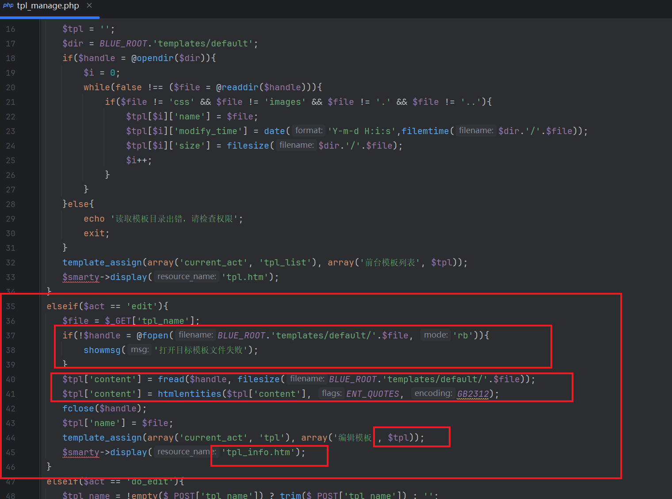Click template_assign on line 32
Screen dimensions: 672x499
[x=102, y=262]
